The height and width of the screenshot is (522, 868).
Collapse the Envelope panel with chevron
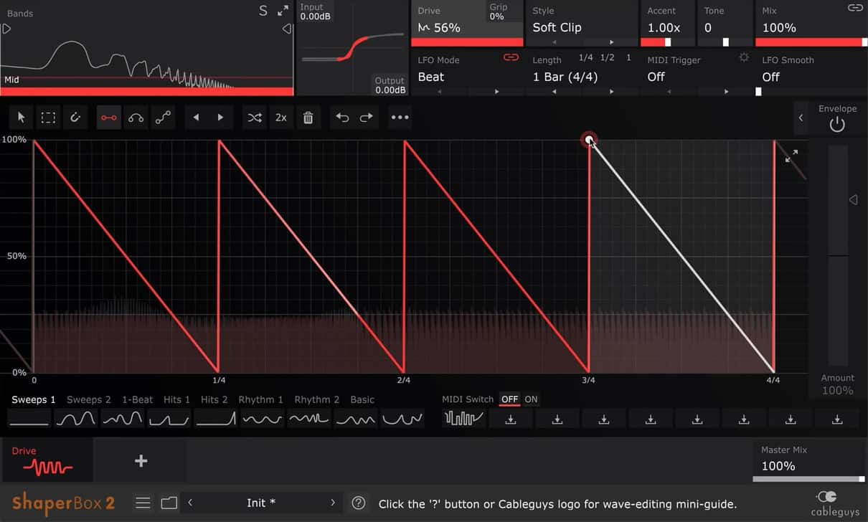(x=801, y=118)
